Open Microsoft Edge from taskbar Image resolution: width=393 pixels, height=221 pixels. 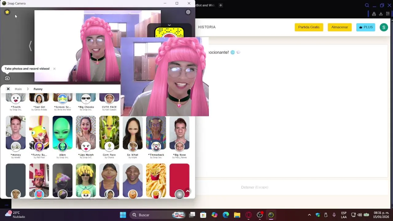coord(226,215)
